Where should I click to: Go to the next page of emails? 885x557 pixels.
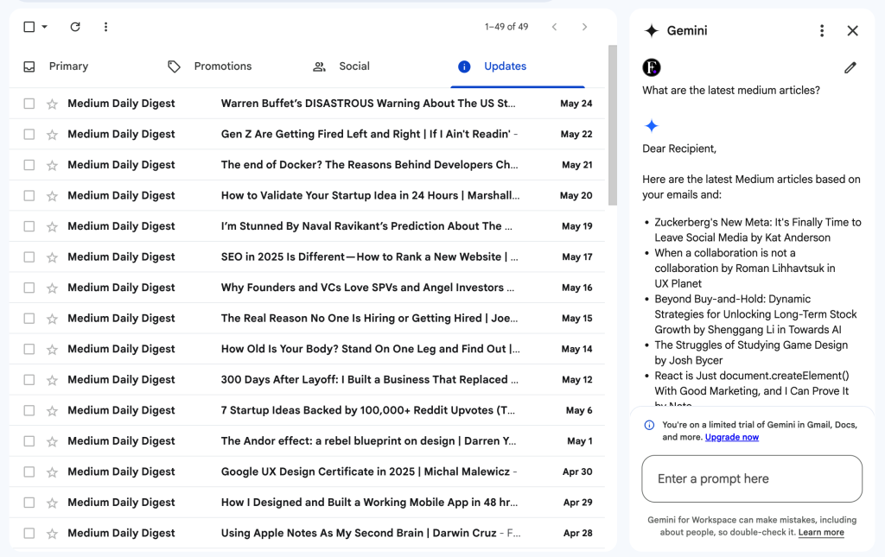pyautogui.click(x=584, y=27)
